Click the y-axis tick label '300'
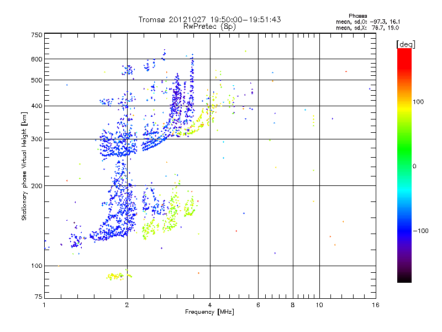442x332 pixels. pos(36,139)
